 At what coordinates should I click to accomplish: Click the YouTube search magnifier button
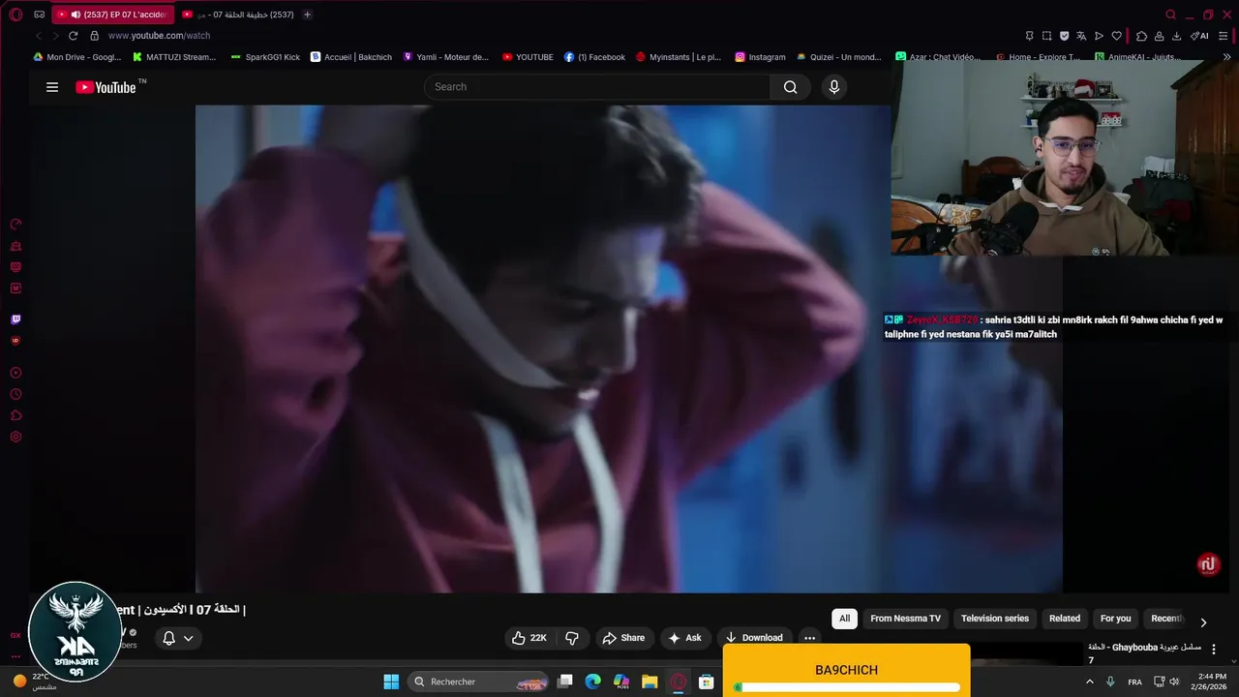pos(791,87)
